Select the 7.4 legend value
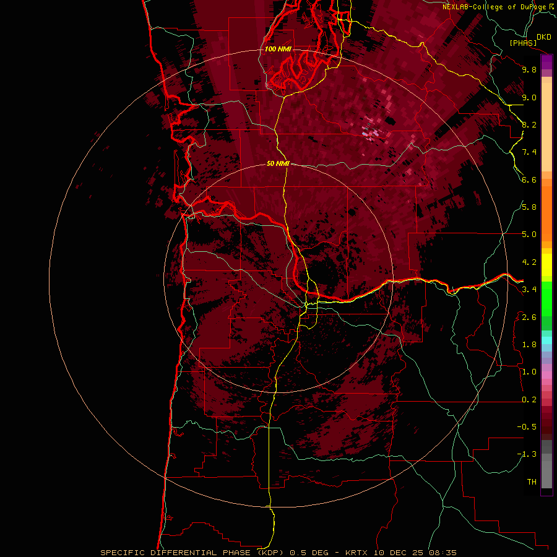The image size is (557, 557). pyautogui.click(x=529, y=152)
